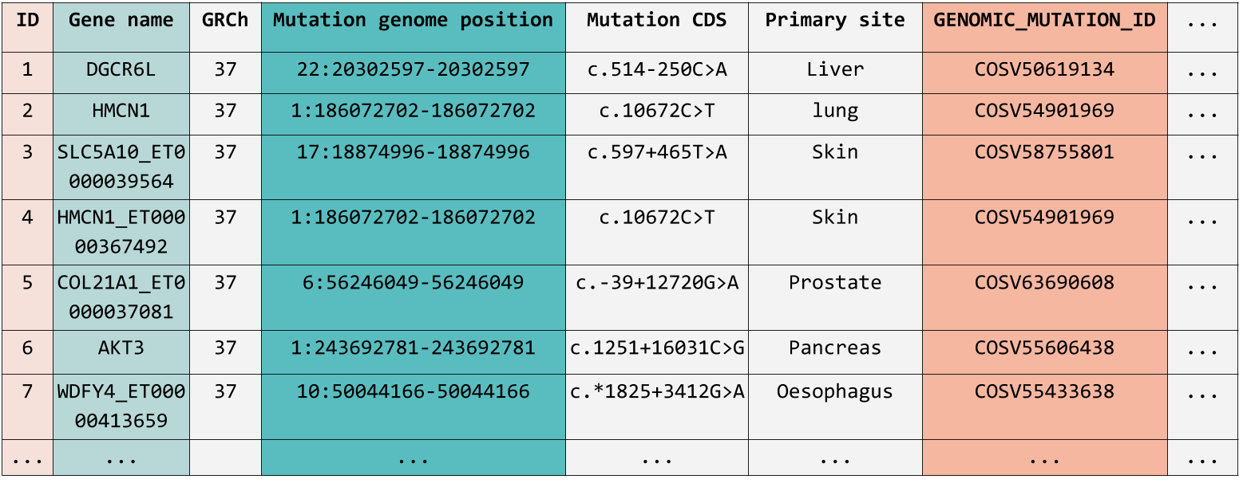Image resolution: width=1243 pixels, height=483 pixels.
Task: Click the COSV55433638 mutation ID cell
Action: coord(1044,391)
